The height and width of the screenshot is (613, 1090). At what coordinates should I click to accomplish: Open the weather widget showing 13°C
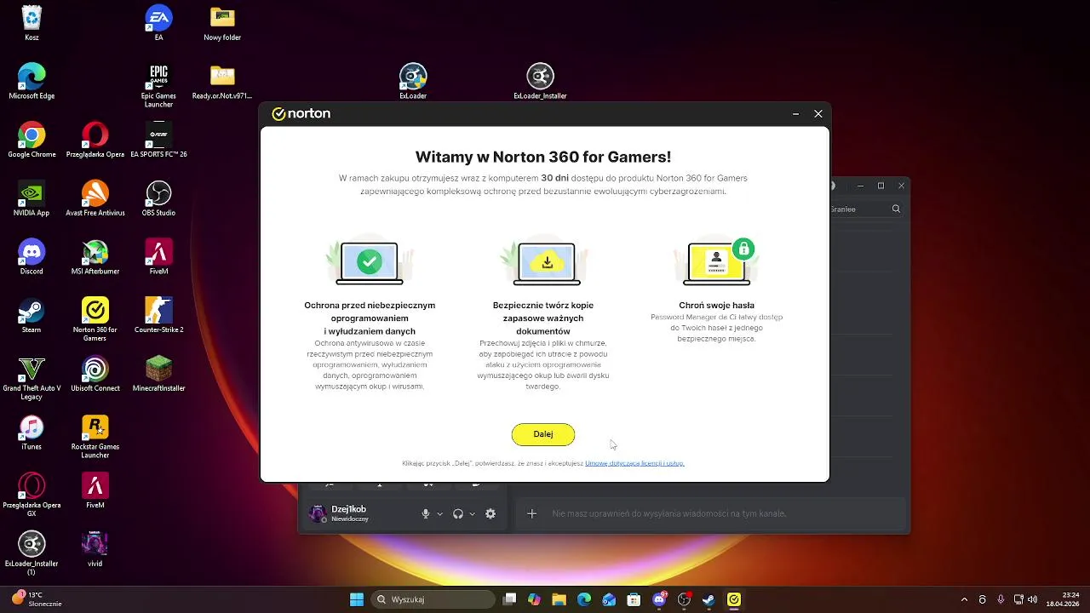tap(37, 599)
